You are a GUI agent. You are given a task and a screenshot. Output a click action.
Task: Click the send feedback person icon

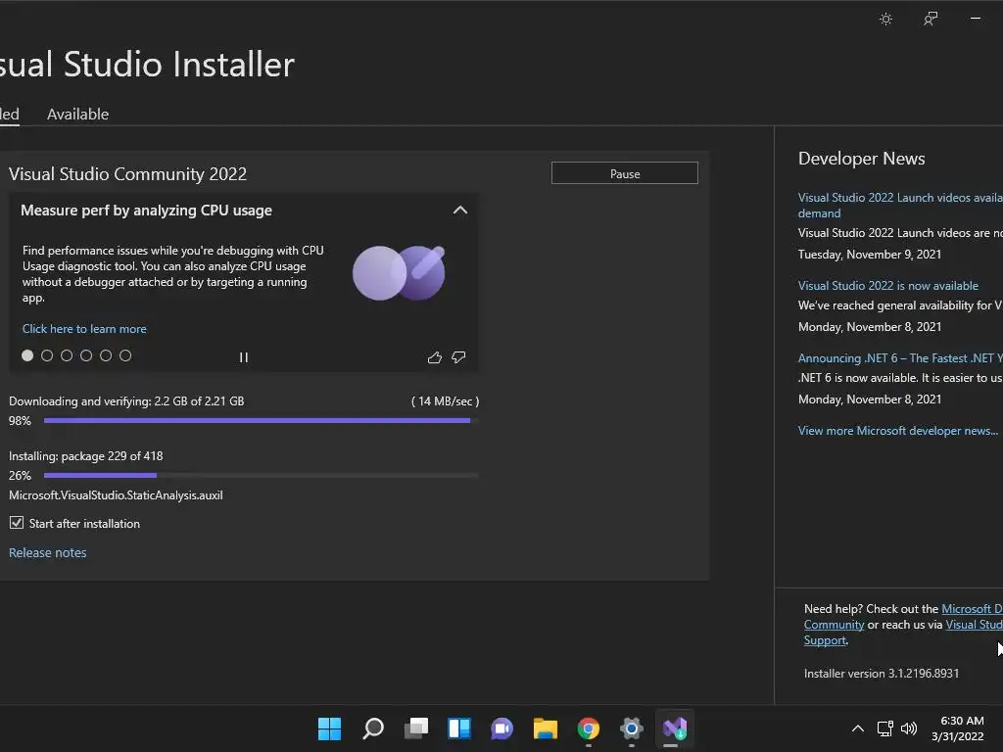pos(931,20)
